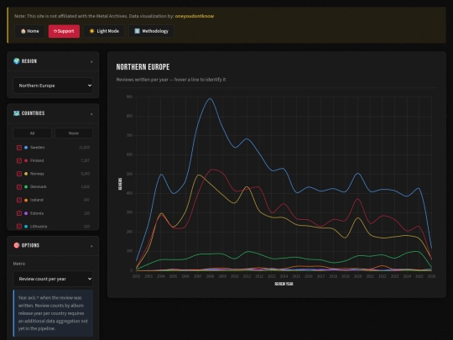453x340 pixels.
Task: Click Lithuania's cyan color dot
Action: tap(26, 227)
